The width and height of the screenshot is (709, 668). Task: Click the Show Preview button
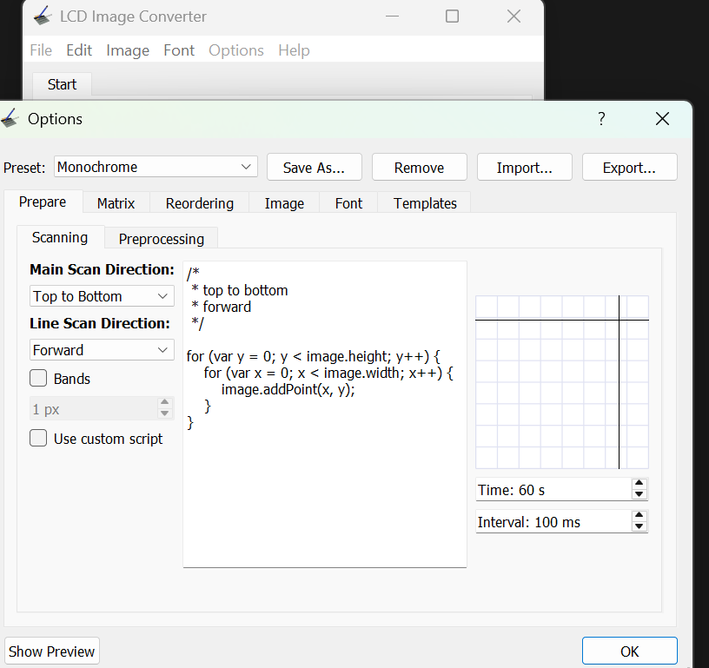[x=51, y=651]
